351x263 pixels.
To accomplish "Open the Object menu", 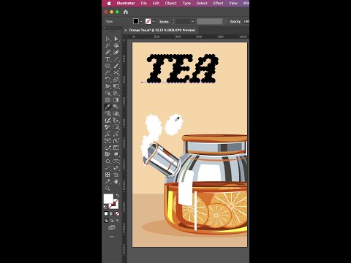I will point(170,3).
